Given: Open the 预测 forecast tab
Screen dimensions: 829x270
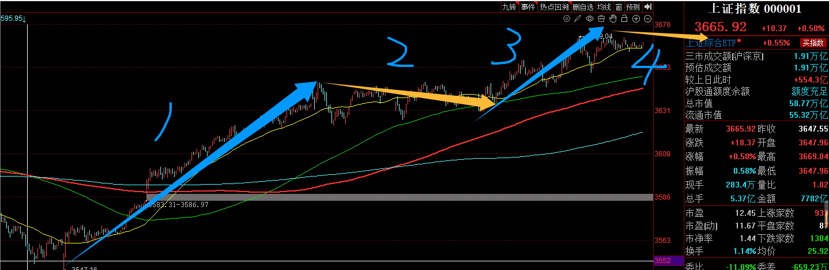Looking at the screenshot, I should [632, 7].
